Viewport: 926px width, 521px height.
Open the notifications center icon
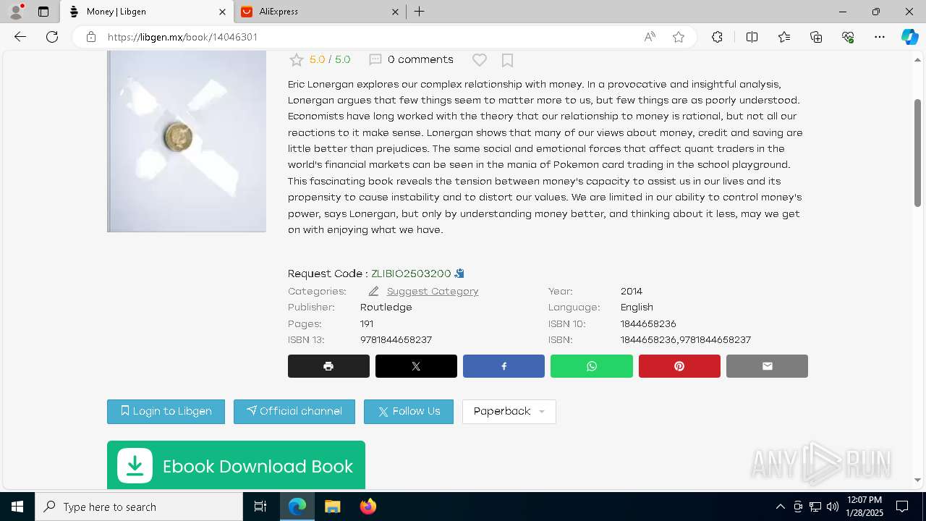[902, 507]
